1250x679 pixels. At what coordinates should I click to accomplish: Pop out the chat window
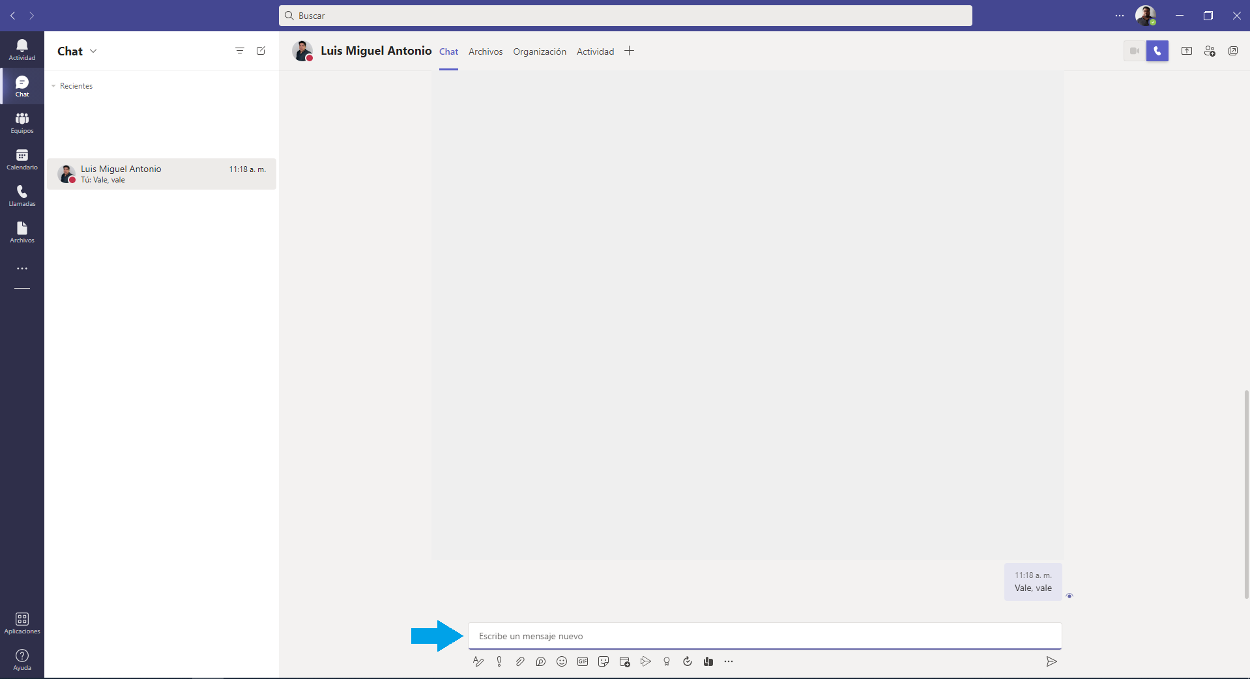[1233, 51]
